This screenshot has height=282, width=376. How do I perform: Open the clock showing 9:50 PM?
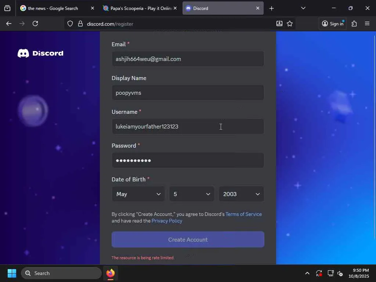tap(359, 273)
